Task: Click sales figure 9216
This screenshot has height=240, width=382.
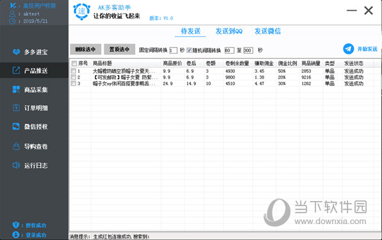Action: pos(306,77)
